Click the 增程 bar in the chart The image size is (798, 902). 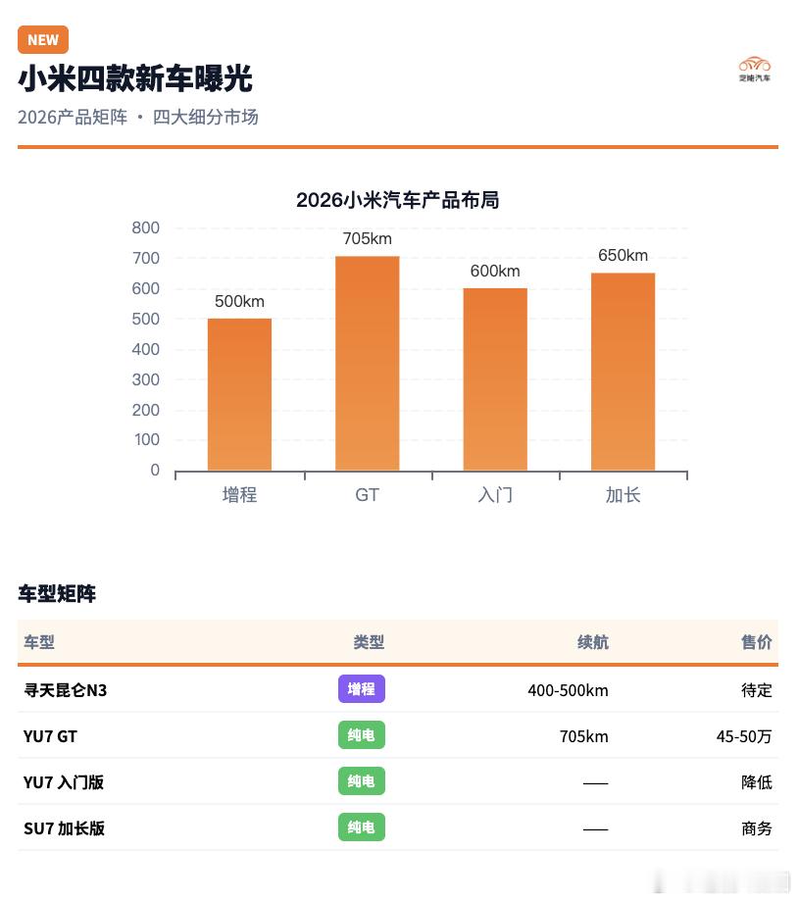(239, 394)
